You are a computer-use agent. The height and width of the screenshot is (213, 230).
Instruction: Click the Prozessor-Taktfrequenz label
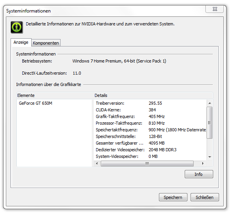click(119, 123)
